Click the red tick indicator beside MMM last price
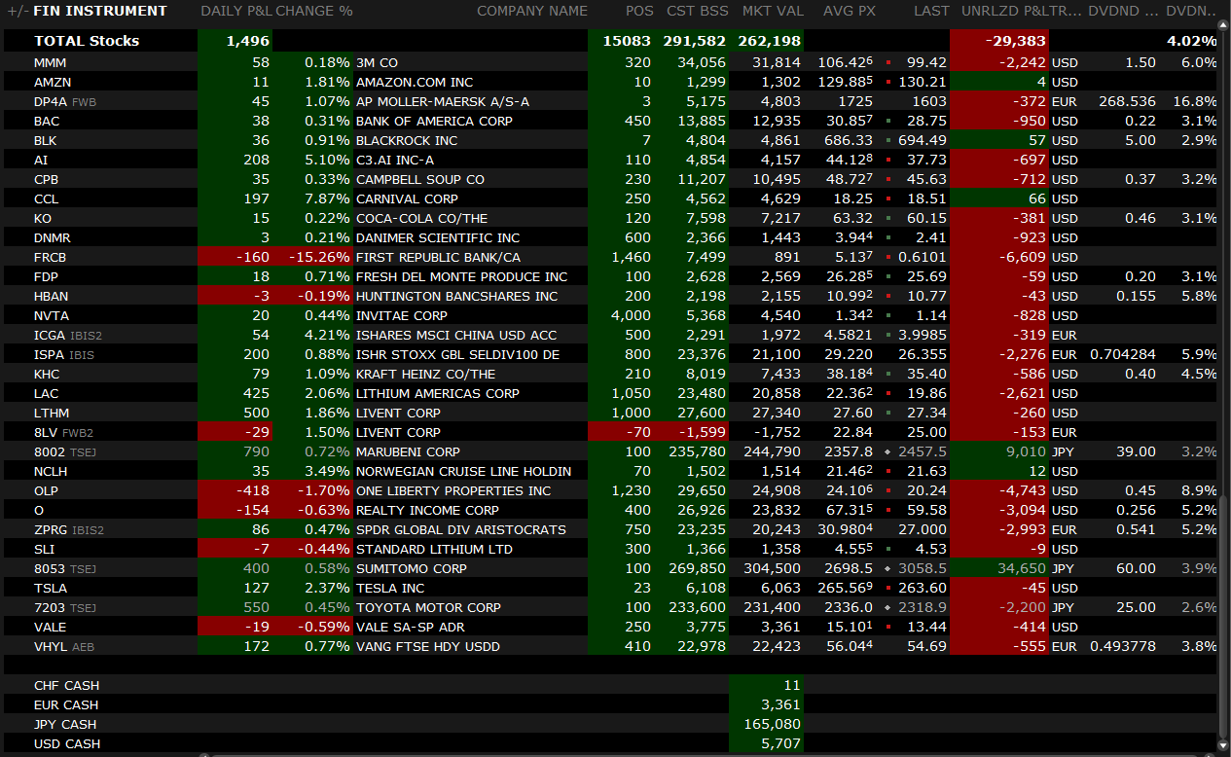 pyautogui.click(x=888, y=63)
